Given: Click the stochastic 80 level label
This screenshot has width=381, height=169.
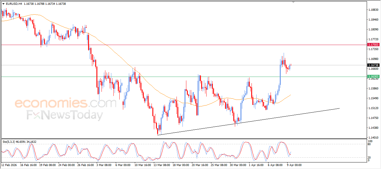Looking at the screenshot, I should coord(370,145).
